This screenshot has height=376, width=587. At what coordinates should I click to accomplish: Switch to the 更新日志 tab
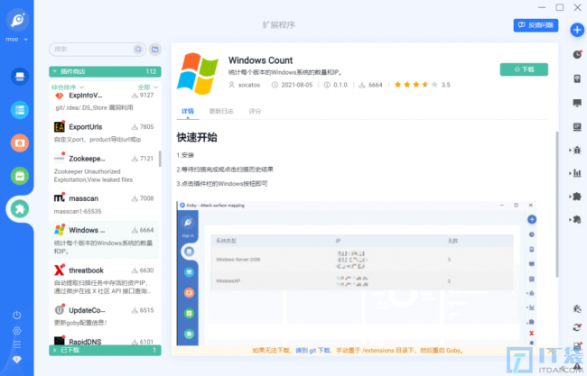pos(221,111)
